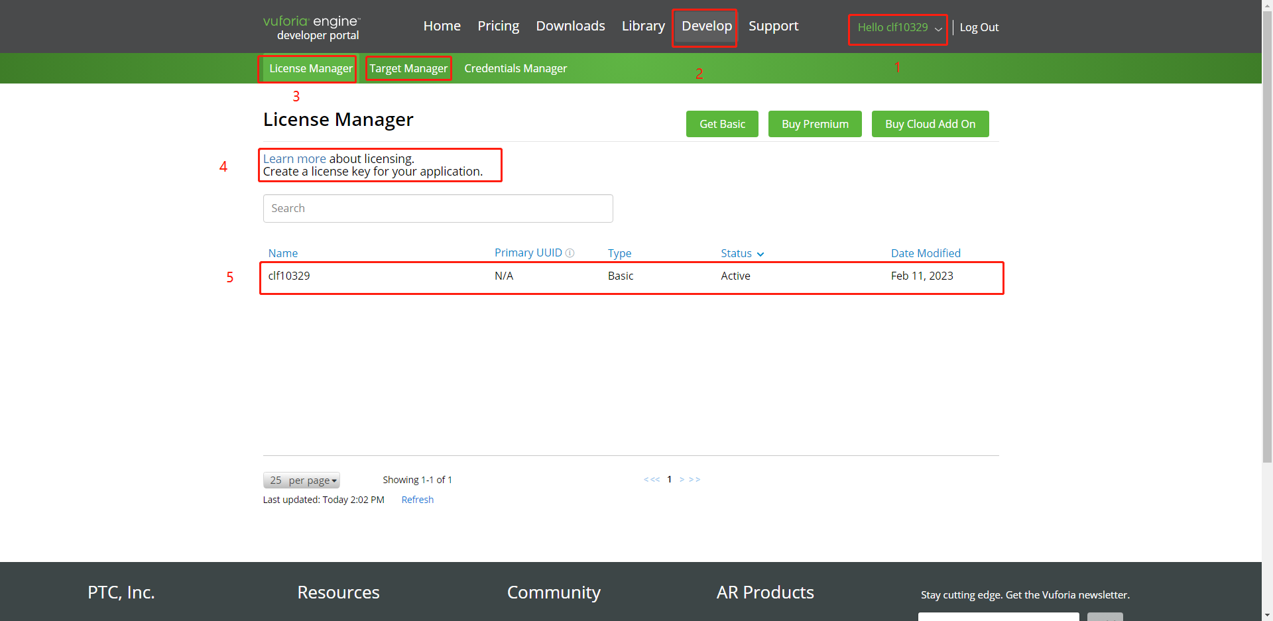Image resolution: width=1273 pixels, height=621 pixels.
Task: Click the page scrollbar down arrow
Action: click(1267, 615)
